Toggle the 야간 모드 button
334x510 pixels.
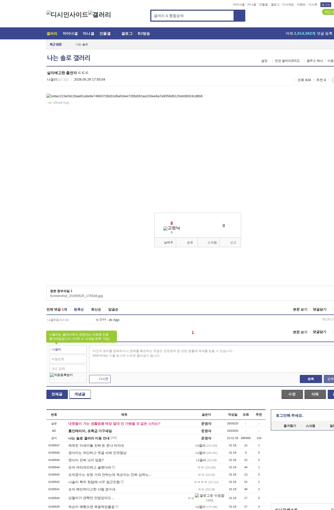pyautogui.click(x=328, y=12)
